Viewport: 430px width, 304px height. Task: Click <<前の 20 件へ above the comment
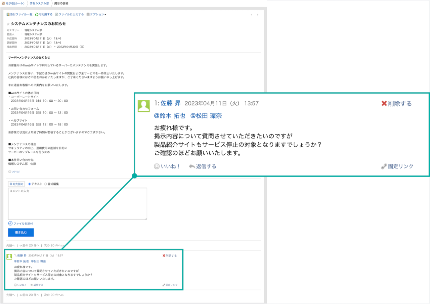click(x=29, y=245)
